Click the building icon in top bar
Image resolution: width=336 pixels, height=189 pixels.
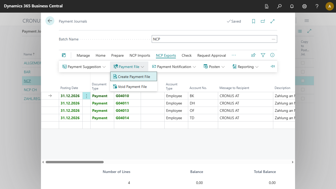tap(267, 6)
